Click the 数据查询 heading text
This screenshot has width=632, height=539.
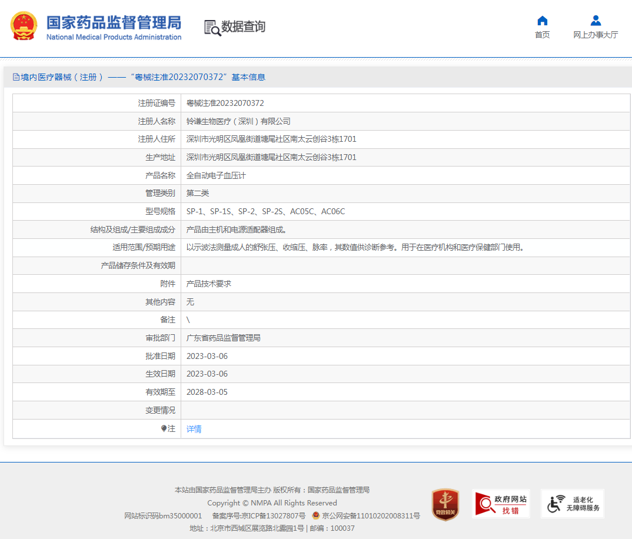pos(243,27)
